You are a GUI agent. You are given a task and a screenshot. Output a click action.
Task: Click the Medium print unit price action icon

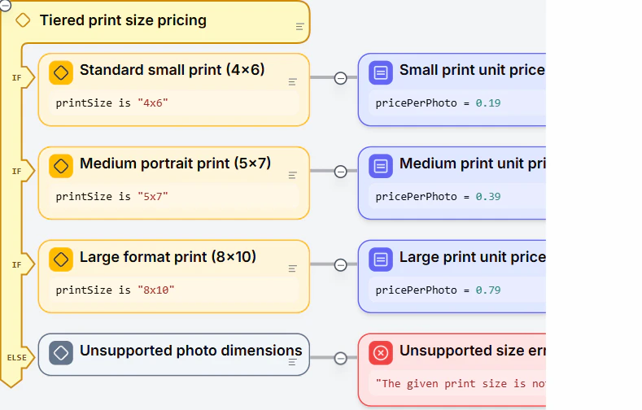point(381,166)
